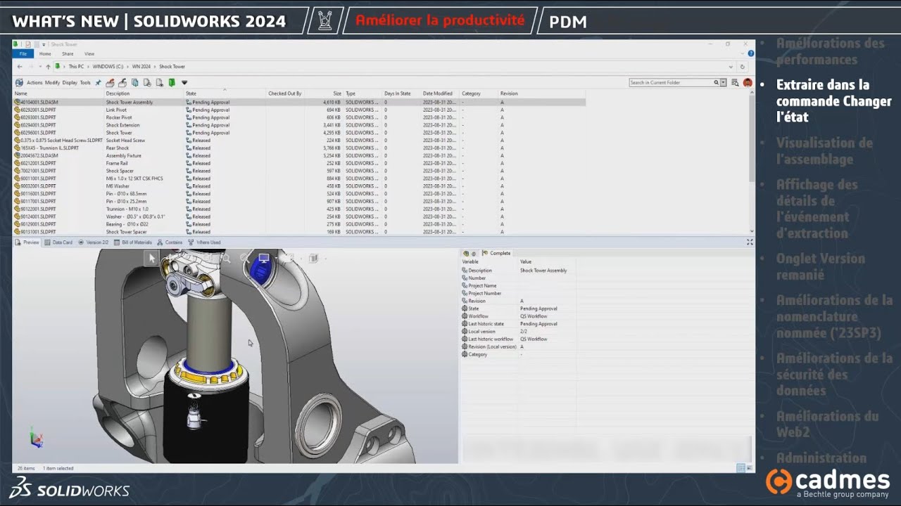Click the document with plus toolbar icon
901x506 pixels.
(x=160, y=82)
